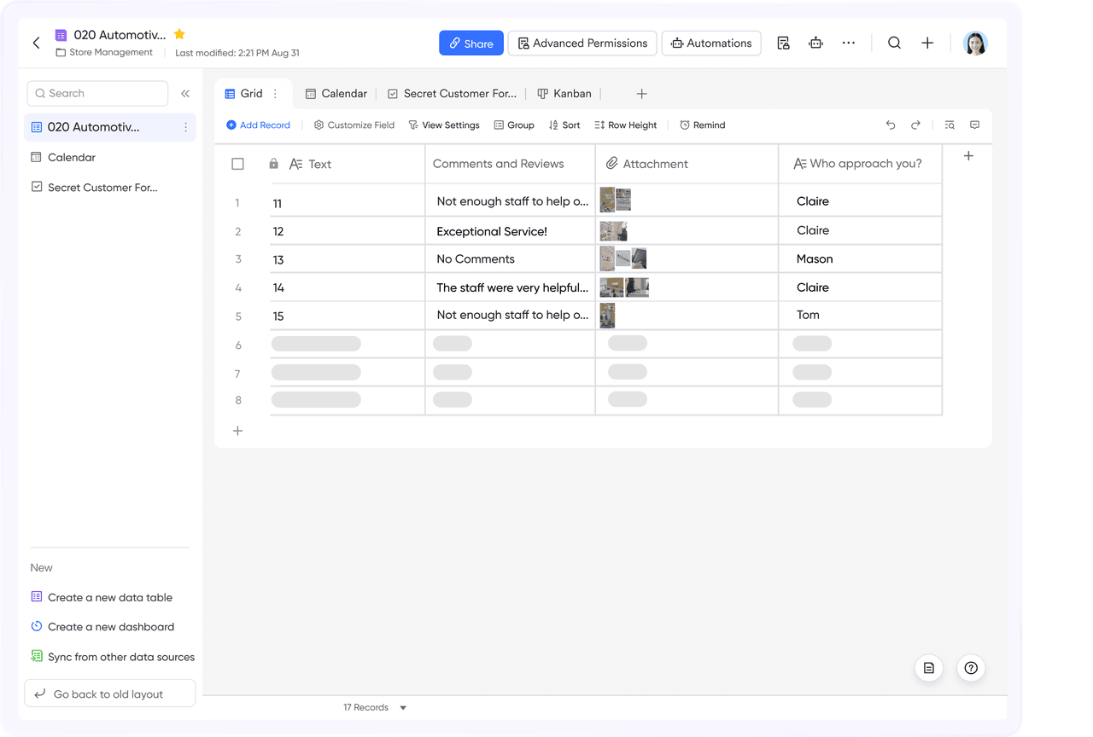
Task: Open View Settings
Action: coord(444,125)
